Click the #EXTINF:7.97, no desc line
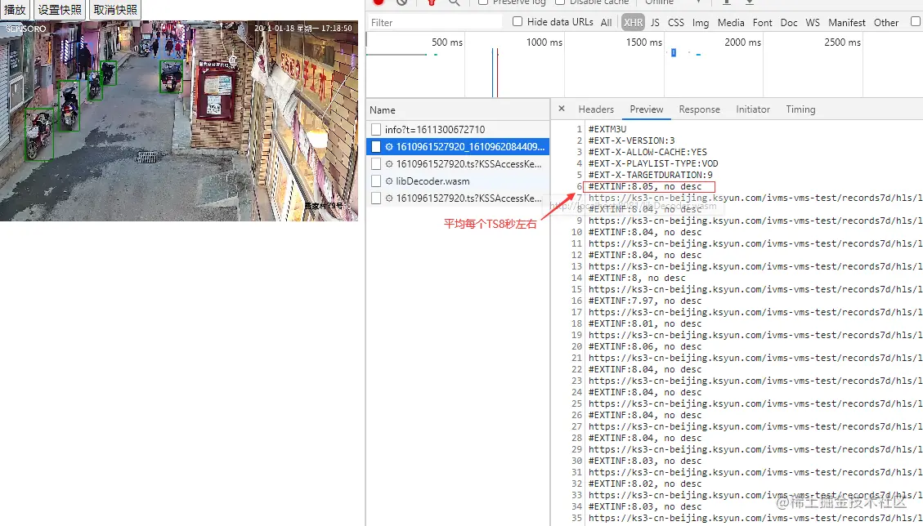Image resolution: width=923 pixels, height=526 pixels. coord(644,301)
